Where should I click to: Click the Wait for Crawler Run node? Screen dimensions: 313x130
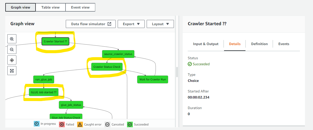[x=152, y=79]
